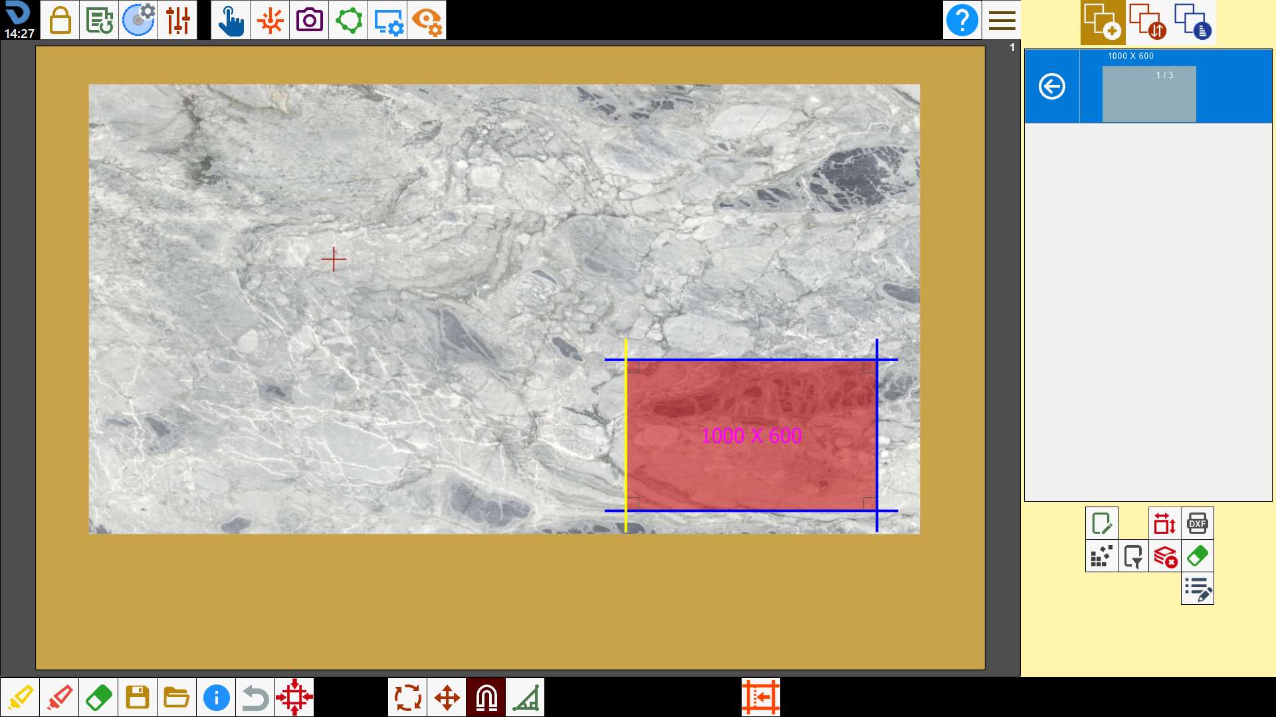1276x717 pixels.
Task: Select the yellow highlighter marker
Action: (20, 697)
